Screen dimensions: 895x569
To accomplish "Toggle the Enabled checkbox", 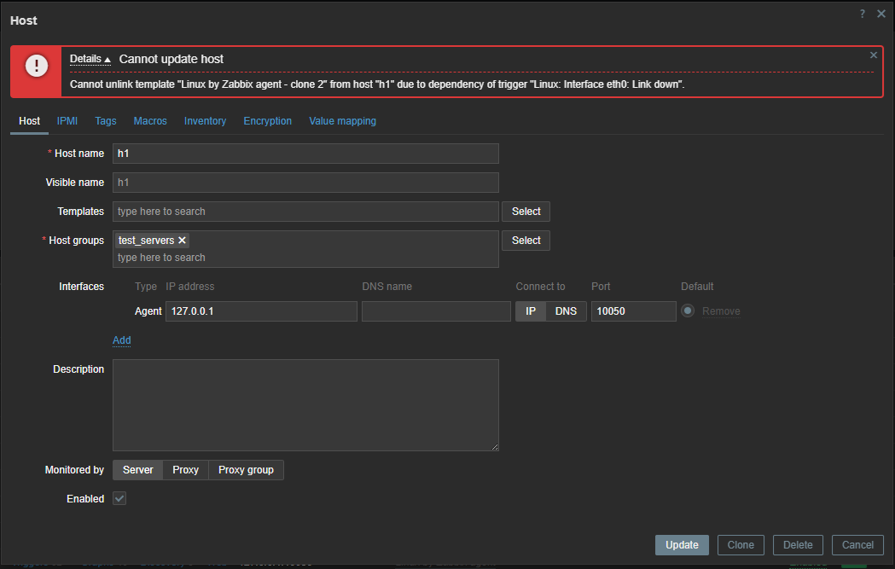I will point(120,499).
